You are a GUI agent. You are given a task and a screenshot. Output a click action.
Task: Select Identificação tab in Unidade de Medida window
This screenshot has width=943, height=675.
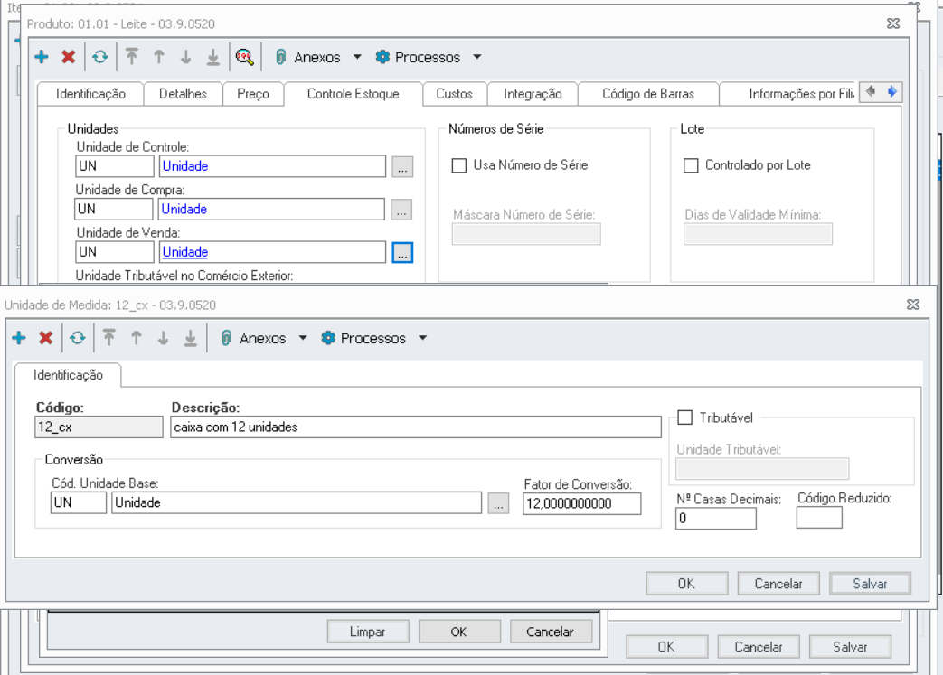pos(68,374)
